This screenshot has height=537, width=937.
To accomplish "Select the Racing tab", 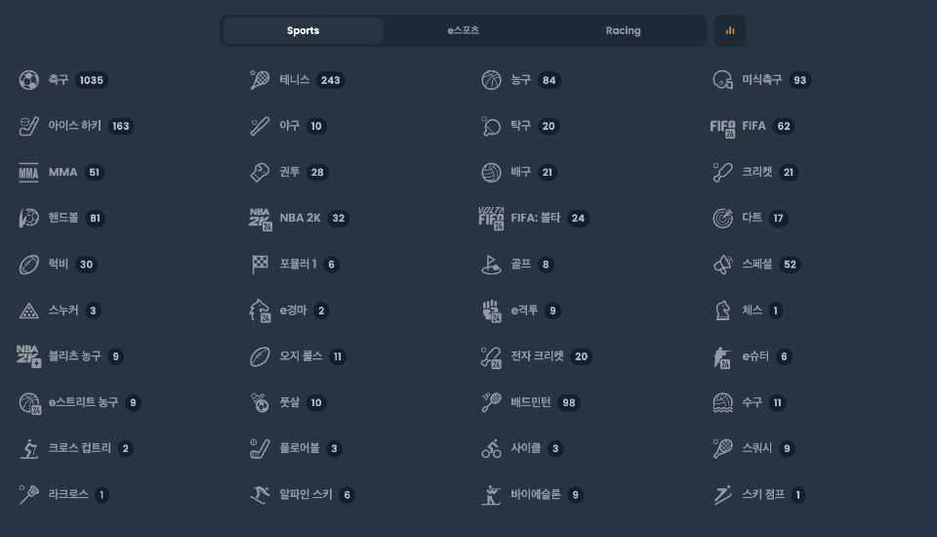I will [624, 30].
